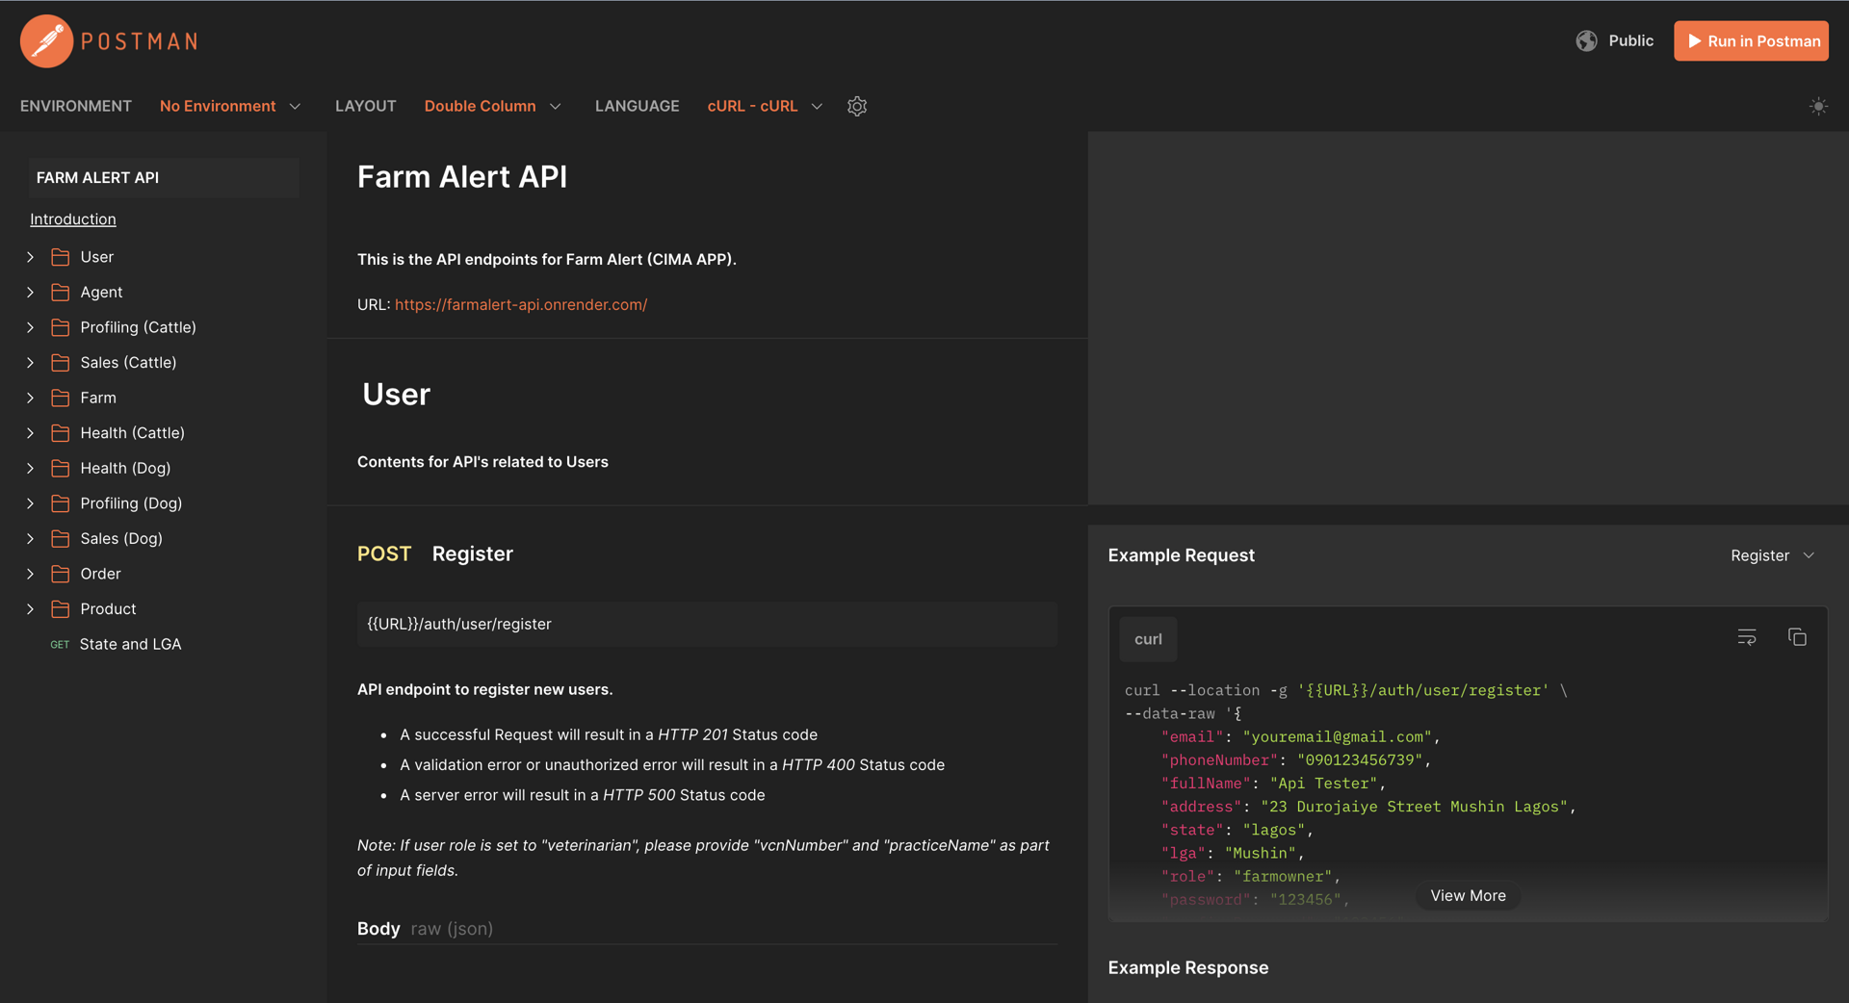Image resolution: width=1849 pixels, height=1003 pixels.
Task: Expand the Example Request with View More
Action: click(x=1467, y=895)
